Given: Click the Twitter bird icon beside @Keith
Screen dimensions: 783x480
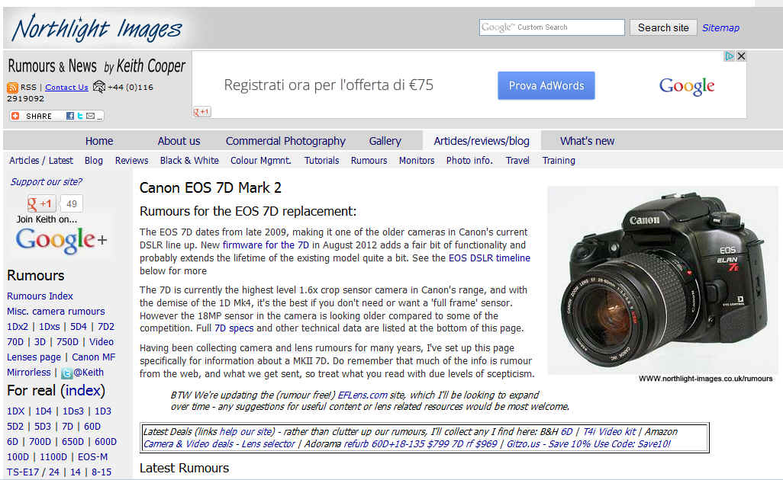Looking at the screenshot, I should 66,373.
